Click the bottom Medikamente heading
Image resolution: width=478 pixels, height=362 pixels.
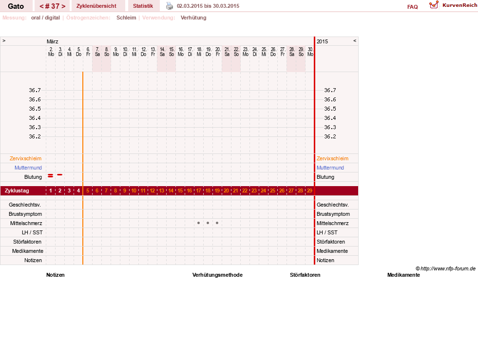(x=403, y=275)
